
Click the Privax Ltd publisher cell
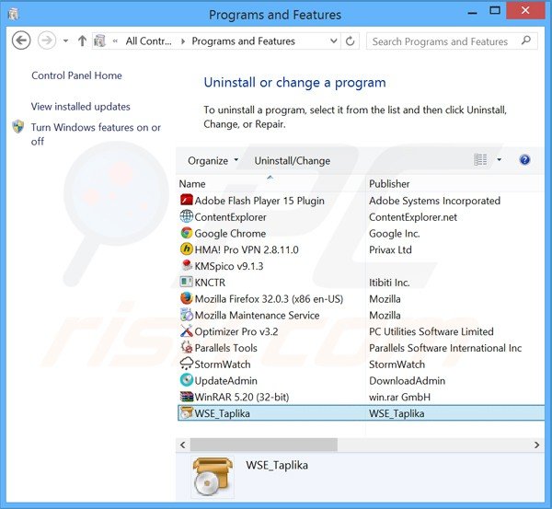tap(390, 249)
